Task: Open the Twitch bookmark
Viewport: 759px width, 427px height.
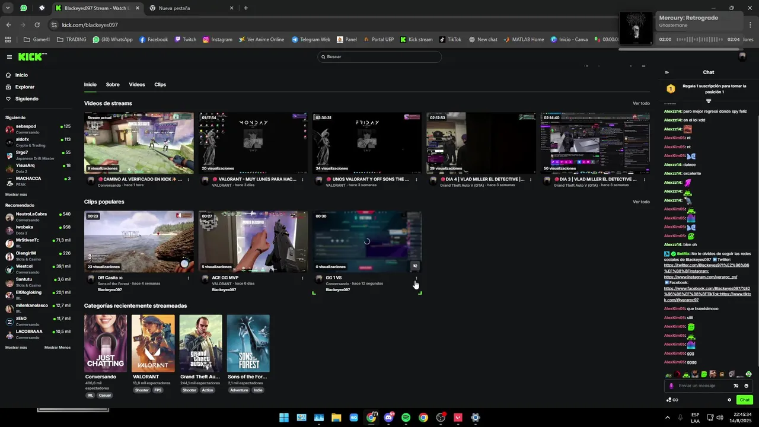Action: click(x=185, y=40)
